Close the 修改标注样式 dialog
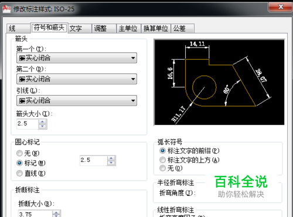 [280, 7]
